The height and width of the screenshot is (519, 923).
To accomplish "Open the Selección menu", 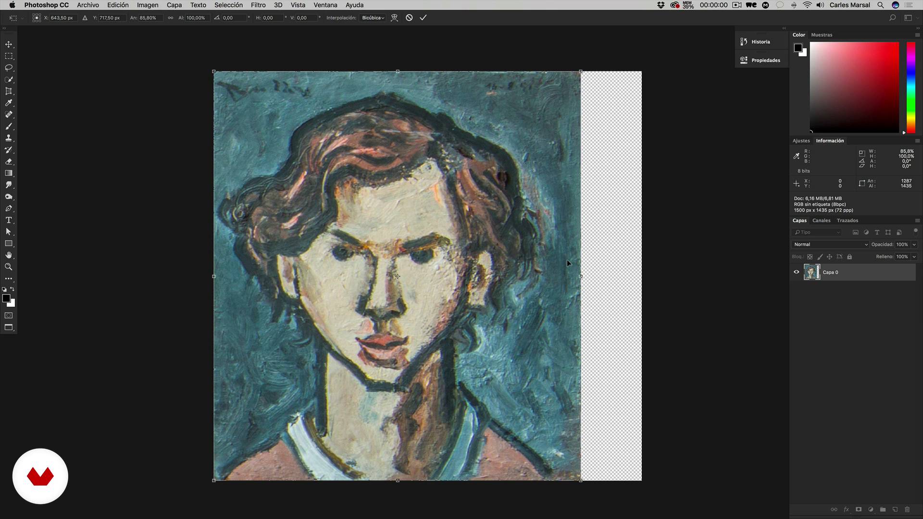I will [228, 5].
